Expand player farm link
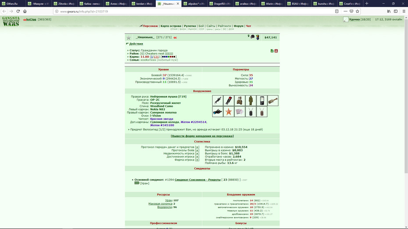408x229 pixels. 197,160
